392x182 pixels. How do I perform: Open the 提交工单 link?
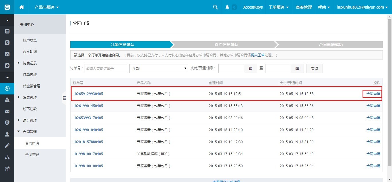coord(257,55)
